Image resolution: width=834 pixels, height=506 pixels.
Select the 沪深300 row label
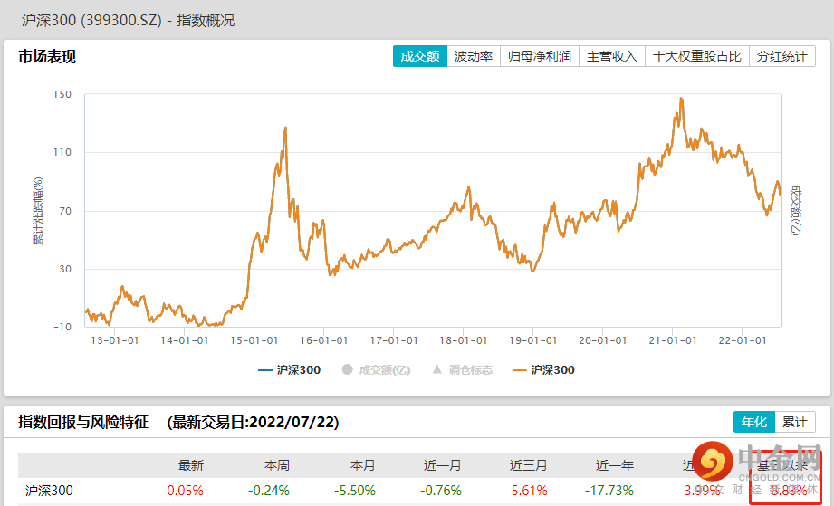point(49,490)
